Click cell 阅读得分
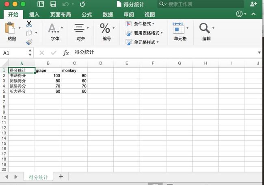The height and width of the screenshot is (185, 264). pyautogui.click(x=22, y=81)
